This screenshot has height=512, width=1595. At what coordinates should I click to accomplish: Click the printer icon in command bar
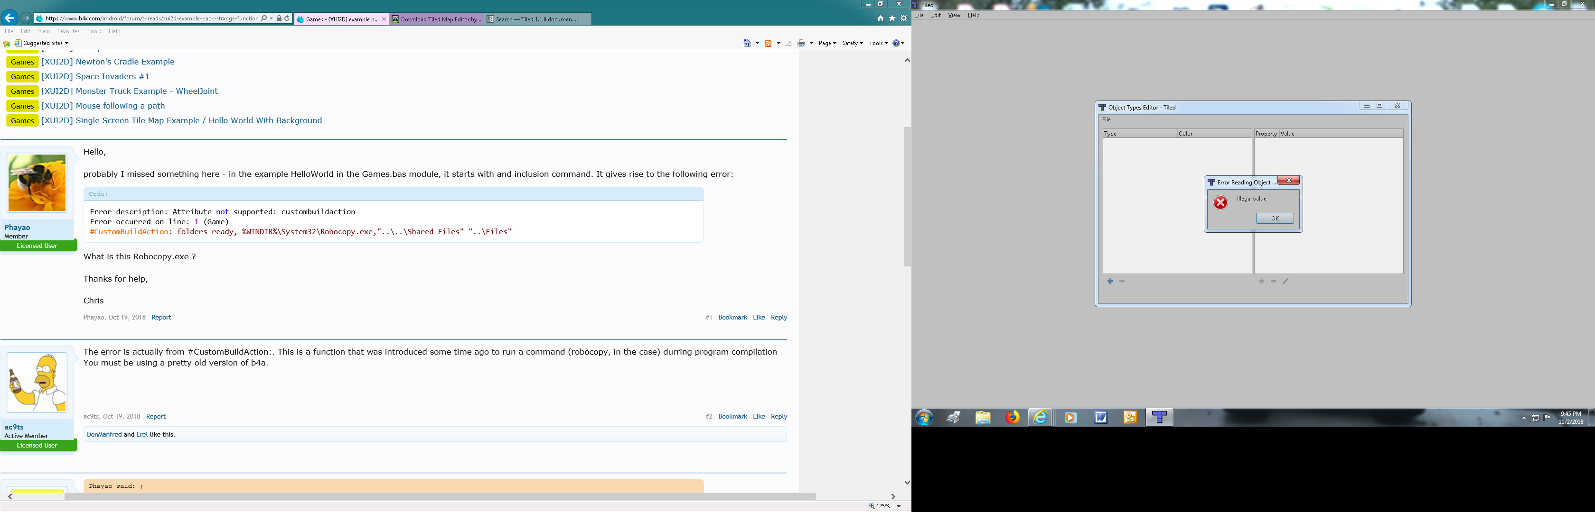[x=801, y=43]
